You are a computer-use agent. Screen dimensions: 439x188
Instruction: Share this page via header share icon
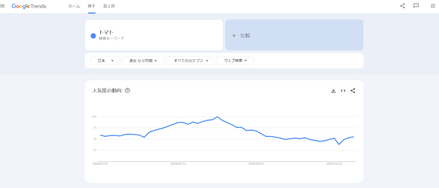coord(402,6)
